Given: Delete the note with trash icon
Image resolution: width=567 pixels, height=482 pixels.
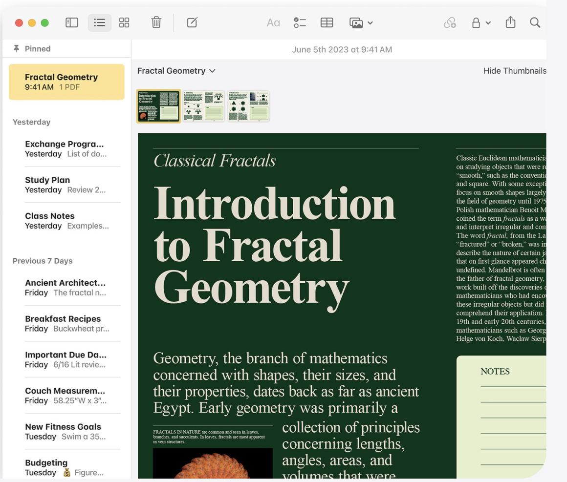Looking at the screenshot, I should pyautogui.click(x=156, y=22).
